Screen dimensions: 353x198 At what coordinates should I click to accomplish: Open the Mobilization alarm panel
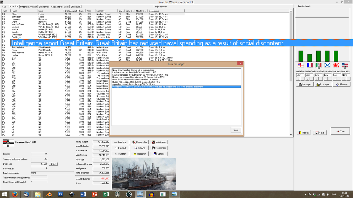point(159,142)
